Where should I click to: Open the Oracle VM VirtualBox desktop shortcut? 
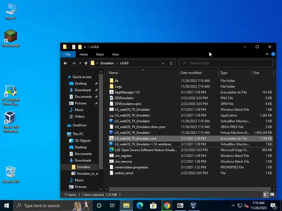(10, 122)
